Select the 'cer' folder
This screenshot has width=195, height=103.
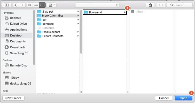point(58,20)
